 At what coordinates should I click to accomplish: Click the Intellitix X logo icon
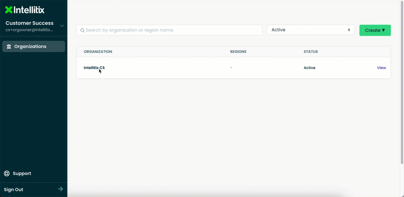[x=9, y=10]
